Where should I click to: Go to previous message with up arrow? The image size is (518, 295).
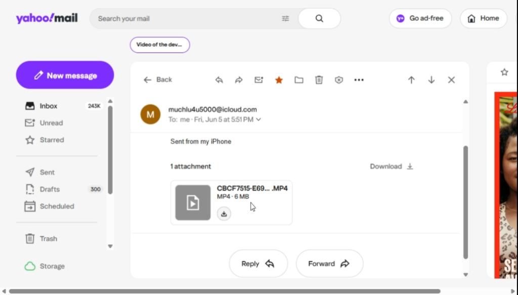[411, 80]
